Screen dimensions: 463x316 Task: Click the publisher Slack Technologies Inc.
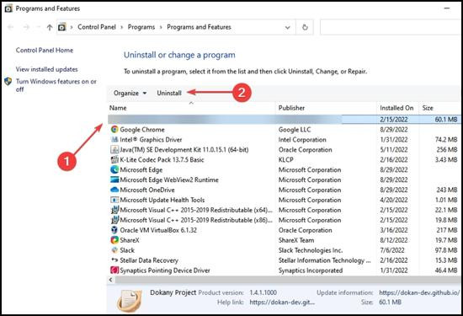[311, 250]
